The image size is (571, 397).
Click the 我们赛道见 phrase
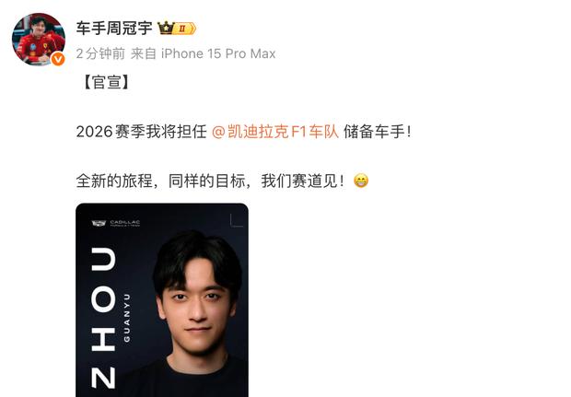coord(299,181)
